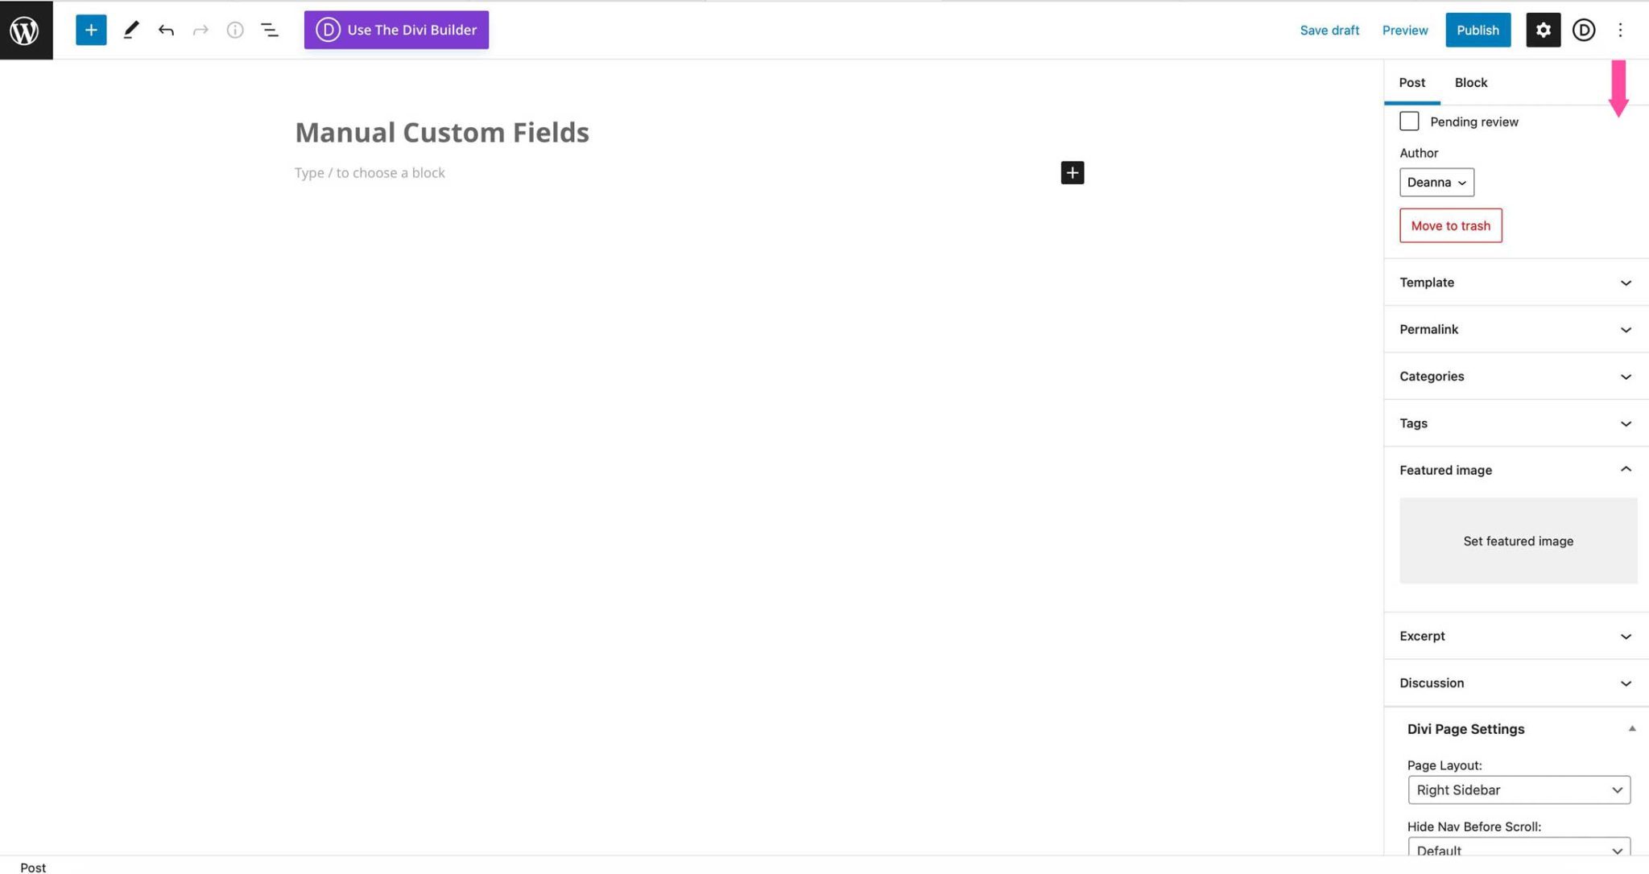This screenshot has width=1649, height=874.
Task: Click the post title Manual Custom Fields
Action: (x=442, y=132)
